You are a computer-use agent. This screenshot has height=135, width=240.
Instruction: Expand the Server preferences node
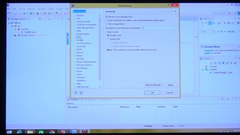coord(75,71)
